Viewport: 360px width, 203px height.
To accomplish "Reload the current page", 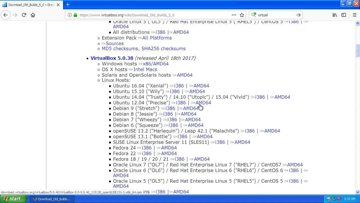I will pyautogui.click(x=24, y=15).
